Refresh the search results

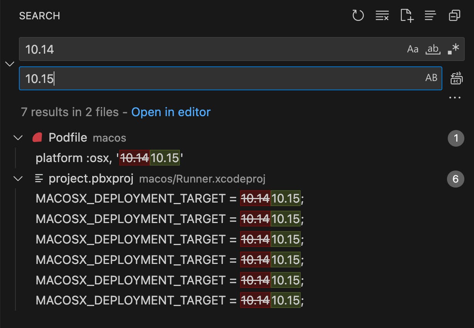click(358, 16)
